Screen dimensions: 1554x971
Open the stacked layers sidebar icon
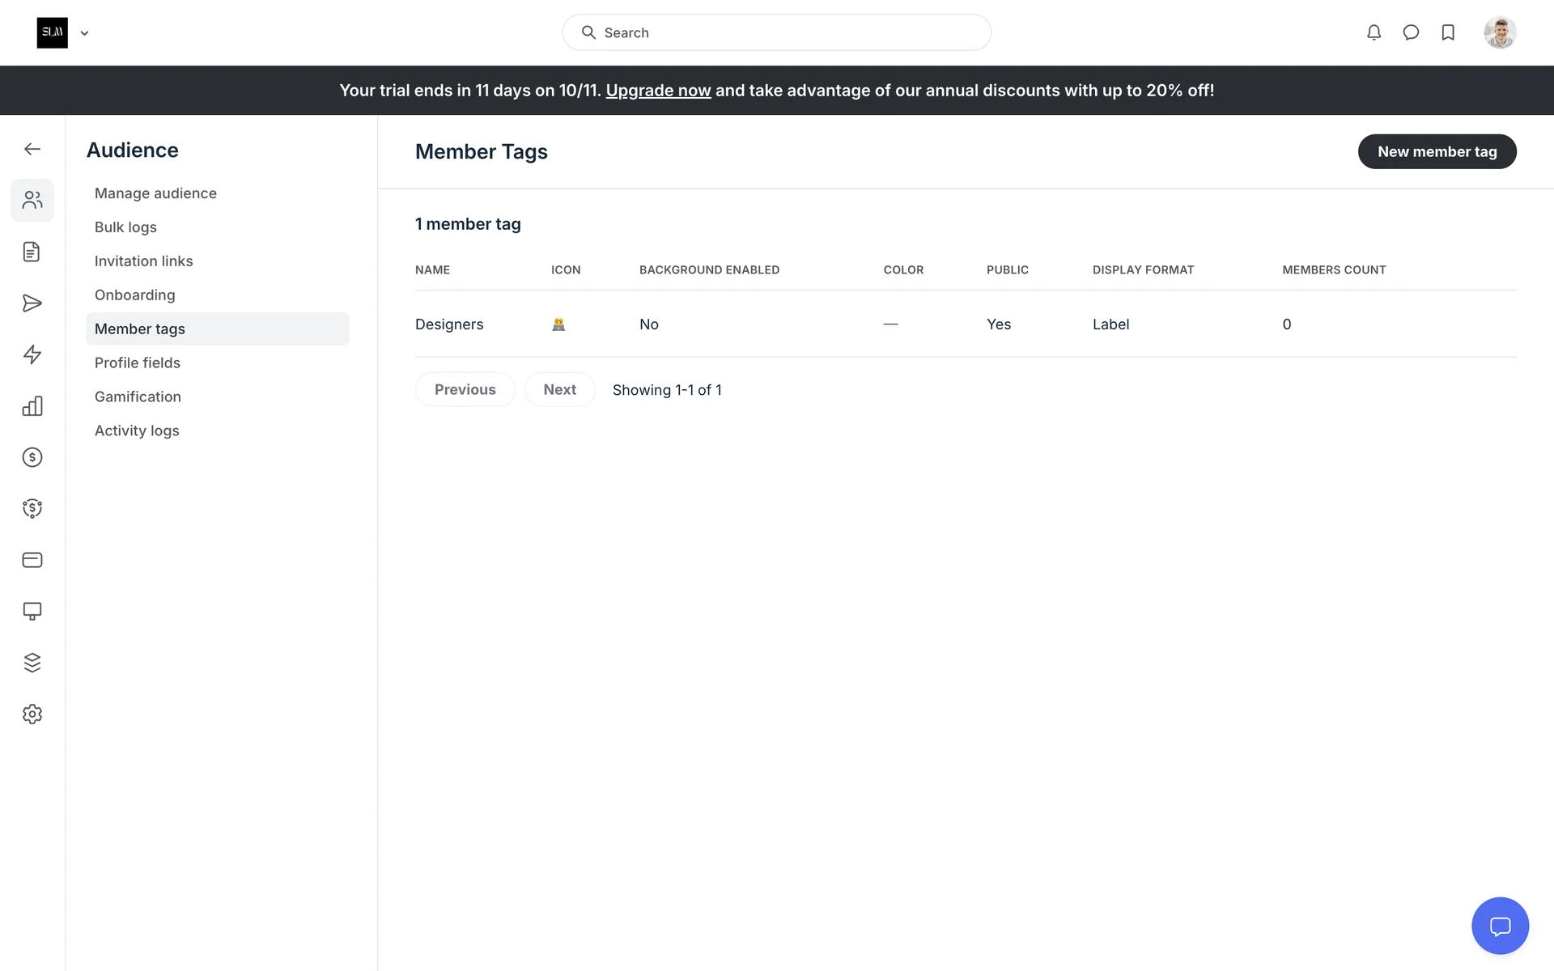[x=32, y=663]
